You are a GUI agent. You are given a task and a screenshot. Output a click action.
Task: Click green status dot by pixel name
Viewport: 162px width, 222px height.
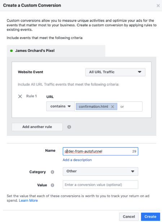tap(12, 51)
